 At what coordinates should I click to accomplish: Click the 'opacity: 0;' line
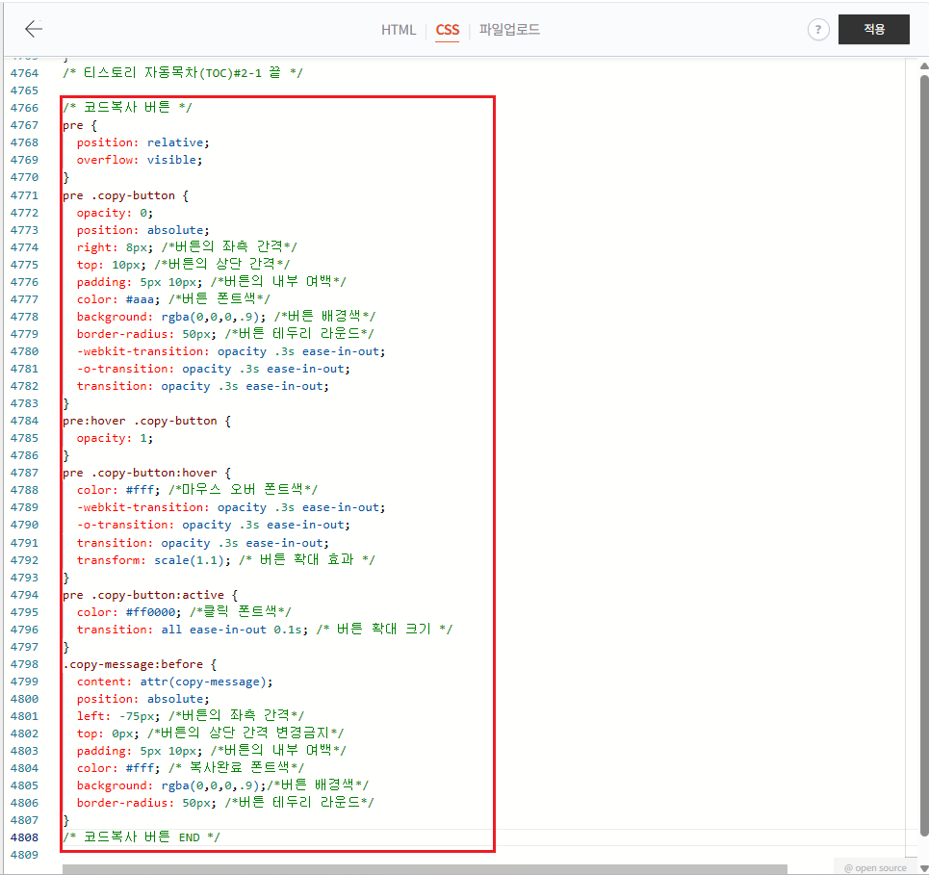pos(115,213)
